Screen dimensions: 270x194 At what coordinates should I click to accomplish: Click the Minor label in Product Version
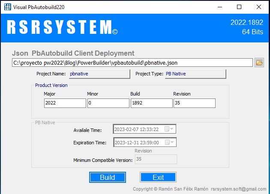[x=93, y=94]
